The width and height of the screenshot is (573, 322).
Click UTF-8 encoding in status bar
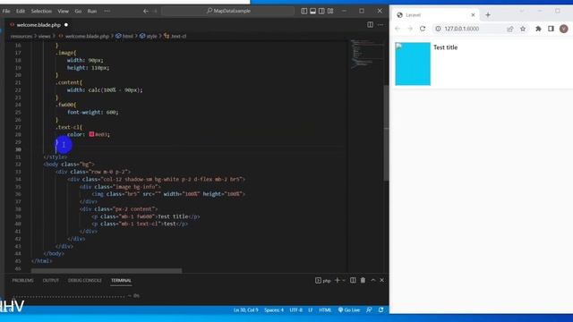tap(296, 310)
